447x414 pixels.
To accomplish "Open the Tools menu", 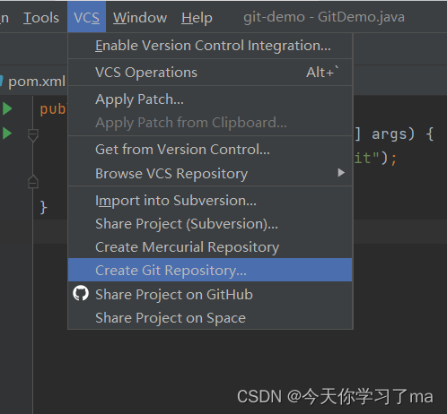I will (41, 18).
